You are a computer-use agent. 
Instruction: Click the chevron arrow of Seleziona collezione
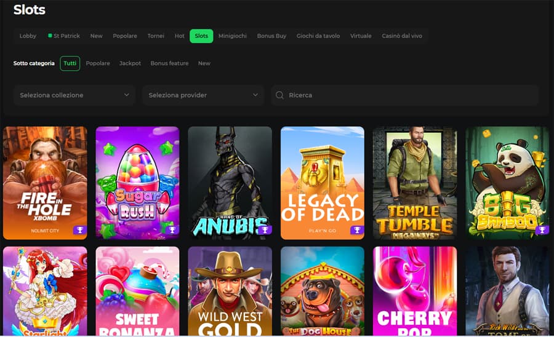[x=126, y=95]
